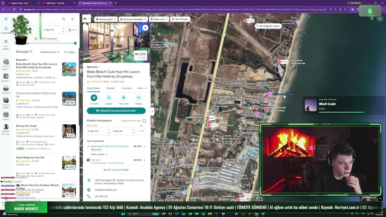386x217 pixels.
Task: Open sponsored options dots in detail panel
Action: [100, 67]
